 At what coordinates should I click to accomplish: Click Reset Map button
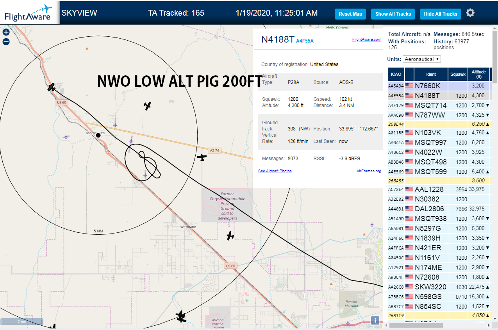[350, 14]
